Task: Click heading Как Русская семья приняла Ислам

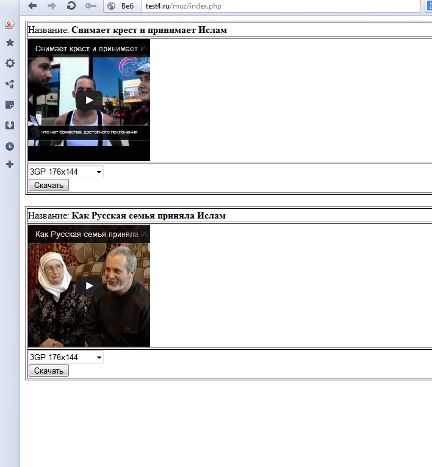Action: [x=148, y=215]
